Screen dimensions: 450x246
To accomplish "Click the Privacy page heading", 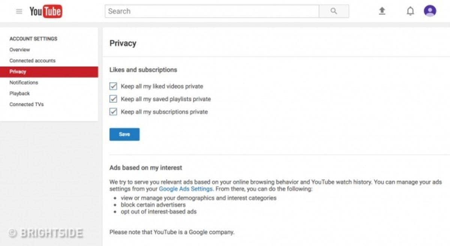I will (x=123, y=43).
